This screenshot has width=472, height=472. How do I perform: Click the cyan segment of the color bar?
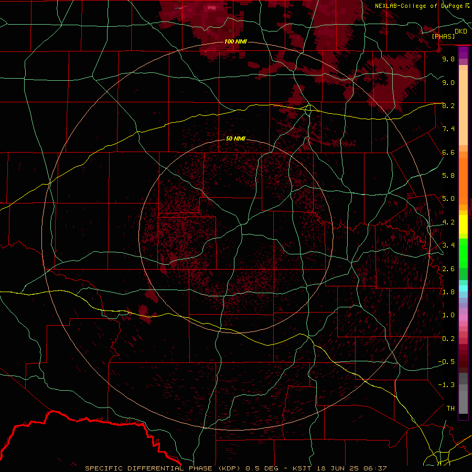coord(463,288)
